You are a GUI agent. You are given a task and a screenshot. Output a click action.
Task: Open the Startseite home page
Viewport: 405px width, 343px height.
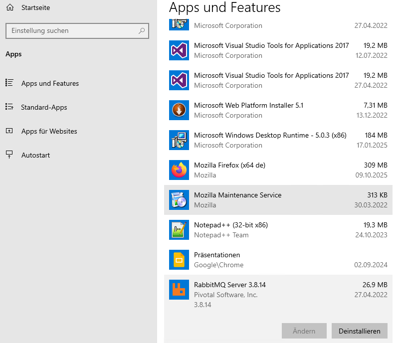pos(35,8)
